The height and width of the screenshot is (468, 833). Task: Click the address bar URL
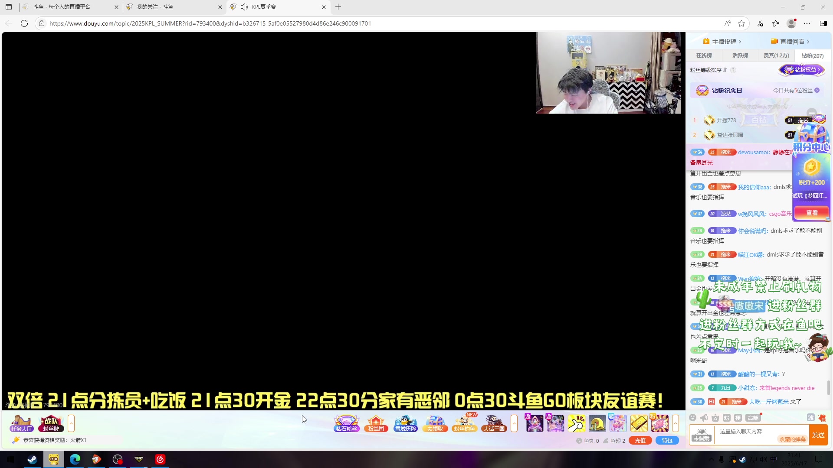tap(210, 23)
